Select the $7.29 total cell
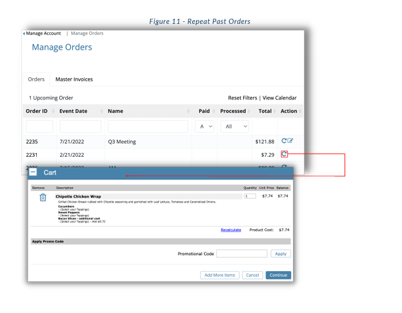This screenshot has height=313, width=402. tap(268, 155)
